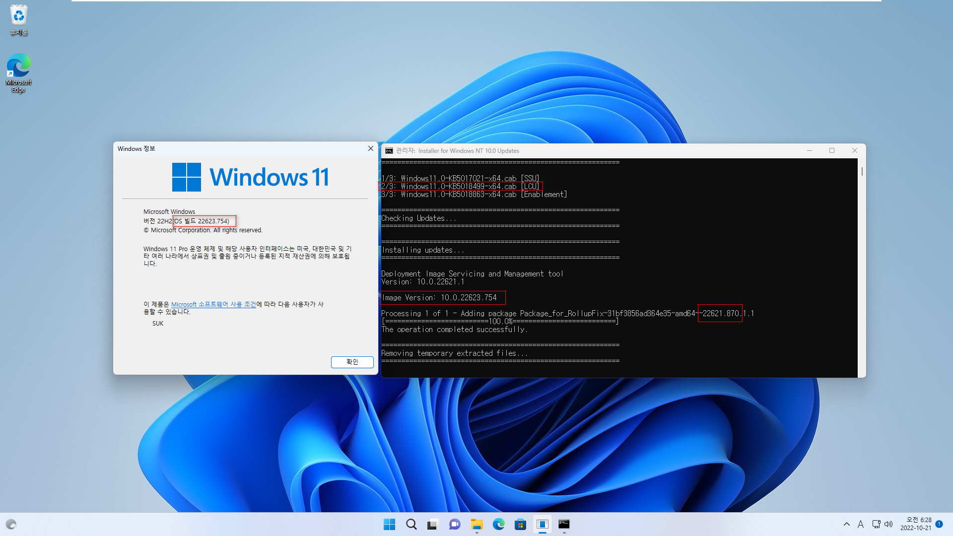Click the 'Installing updates...' line
This screenshot has height=536, width=953.
[x=423, y=250]
